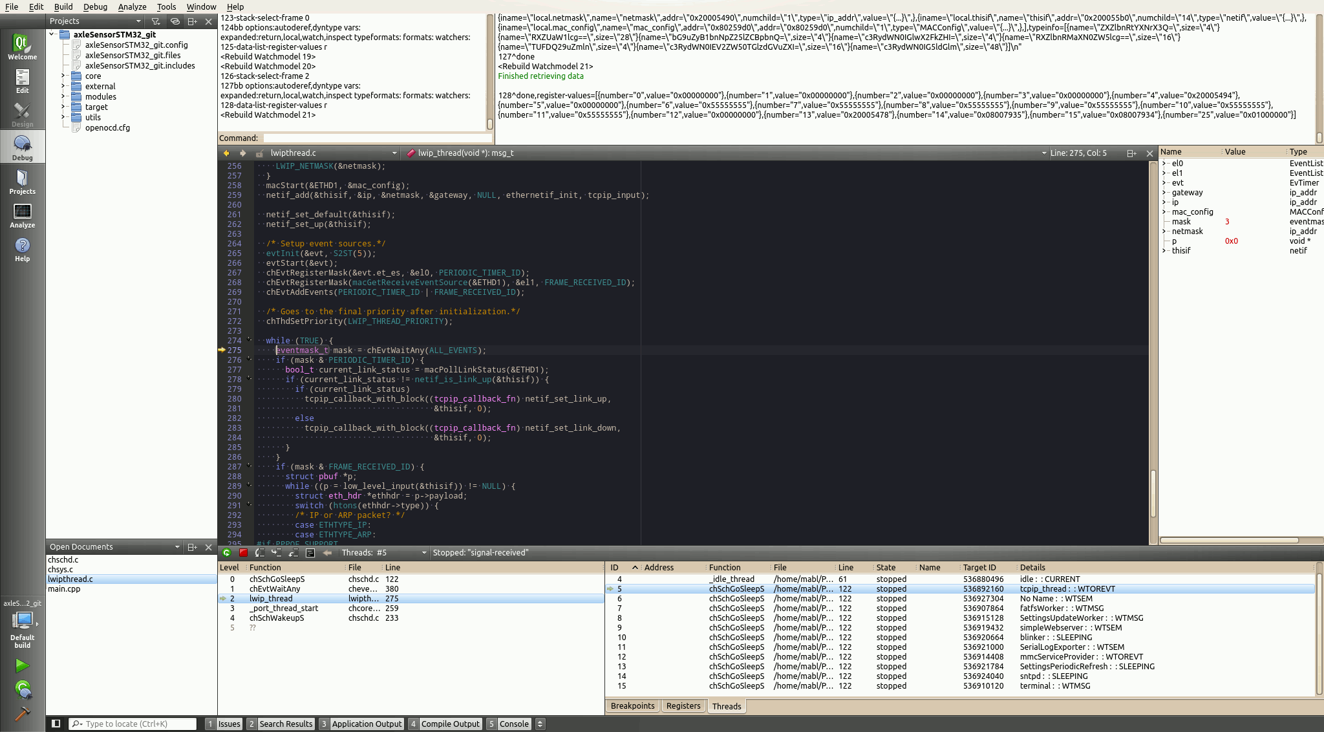Click Start Debugging bug icon
The width and height of the screenshot is (1324, 732).
click(x=23, y=689)
